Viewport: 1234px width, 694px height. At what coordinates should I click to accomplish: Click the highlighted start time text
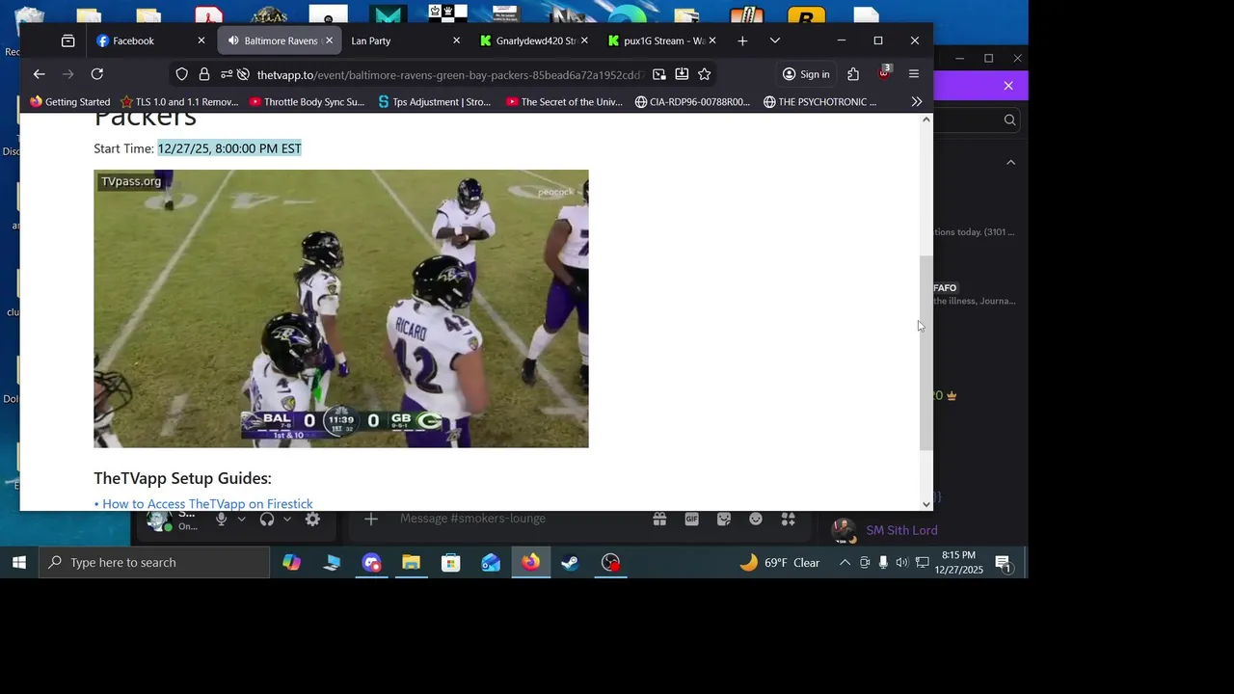pyautogui.click(x=229, y=148)
